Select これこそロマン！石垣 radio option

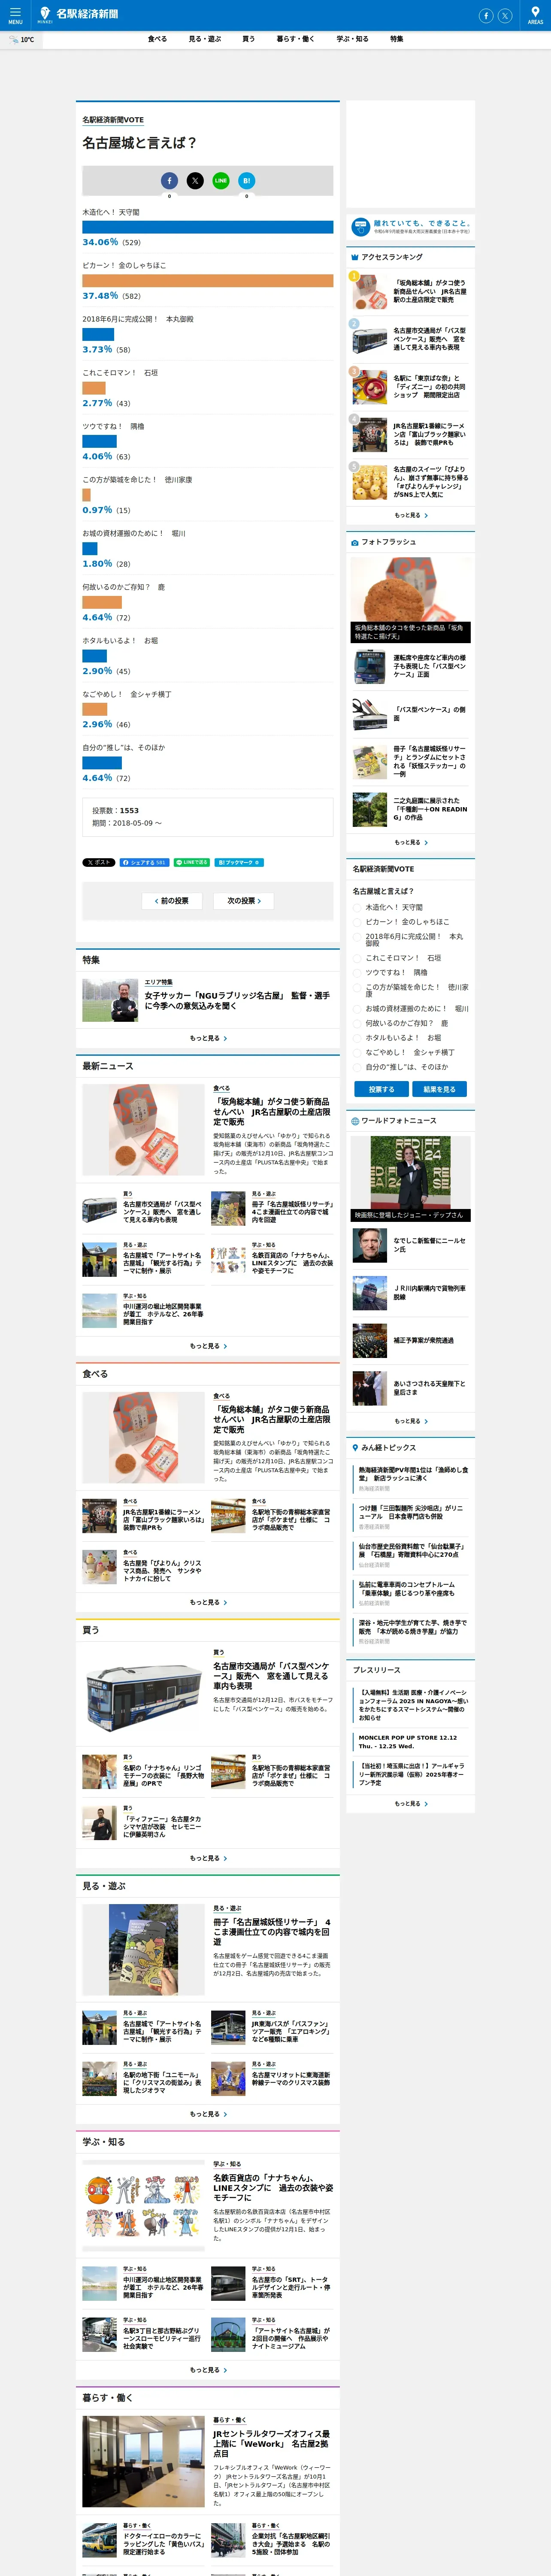coord(357,958)
